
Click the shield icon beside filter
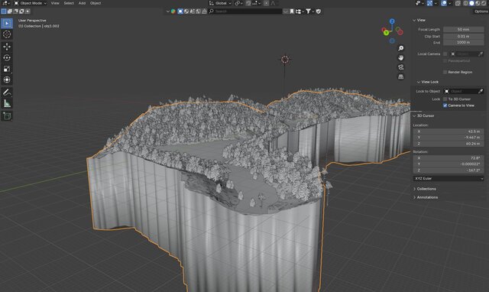point(319,11)
